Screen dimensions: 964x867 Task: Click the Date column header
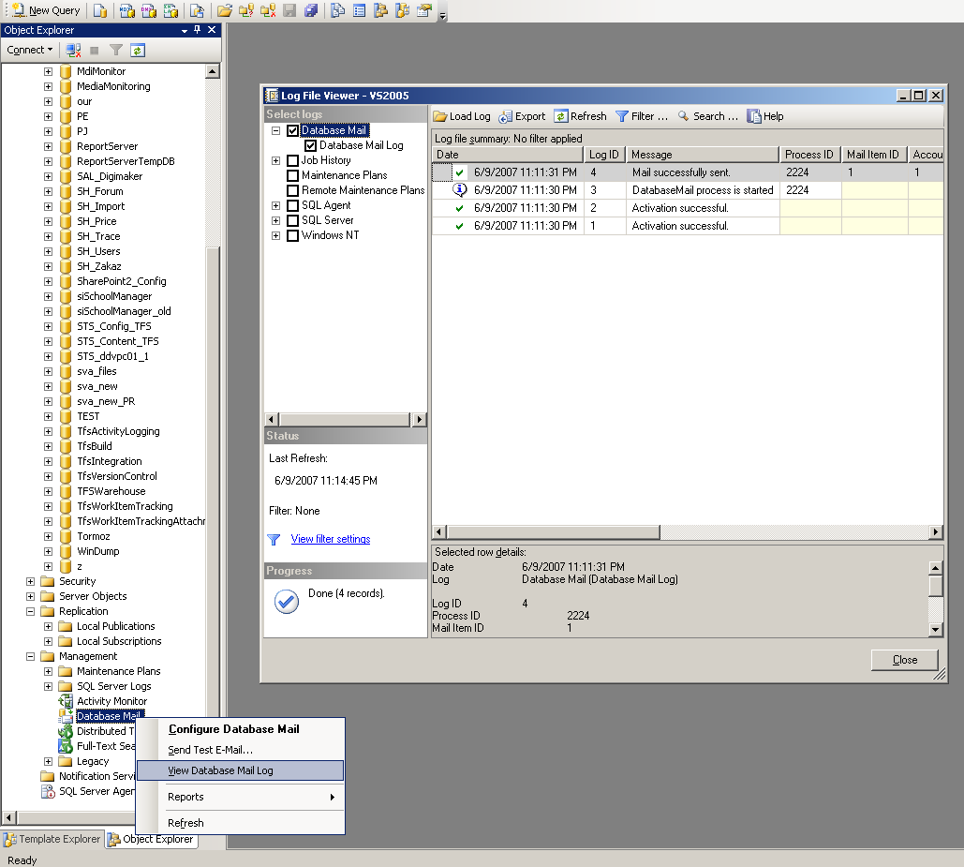tap(508, 155)
